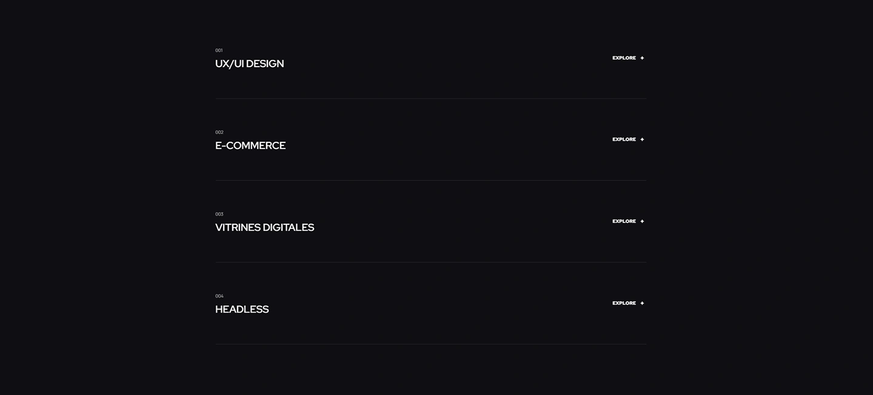Viewport: 873px width, 395px height.
Task: Click the divider line below UX/UI Design
Action: point(430,98)
